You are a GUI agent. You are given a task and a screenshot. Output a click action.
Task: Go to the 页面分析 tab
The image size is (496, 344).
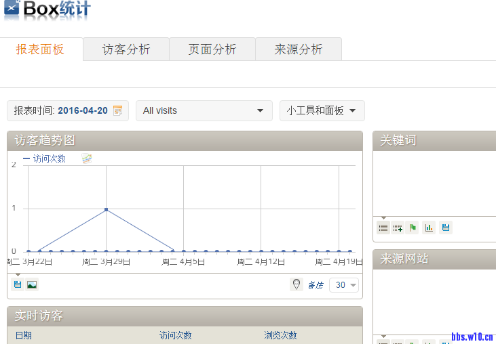point(212,49)
